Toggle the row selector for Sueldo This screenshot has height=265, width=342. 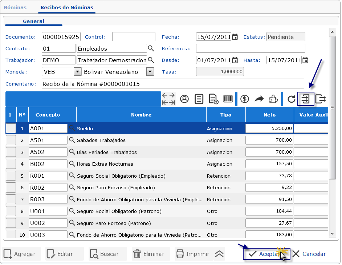(11, 128)
